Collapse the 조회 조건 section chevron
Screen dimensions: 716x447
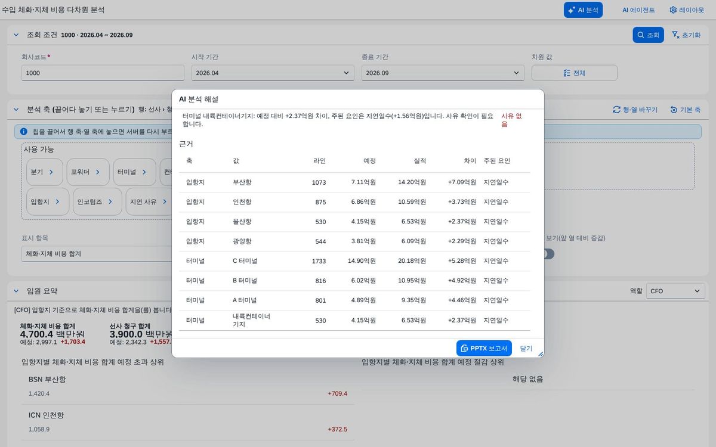click(x=16, y=35)
